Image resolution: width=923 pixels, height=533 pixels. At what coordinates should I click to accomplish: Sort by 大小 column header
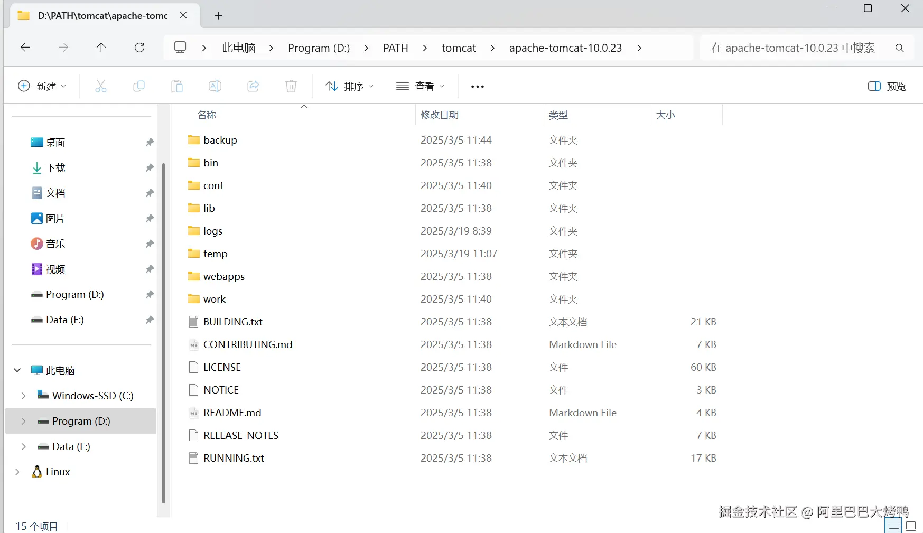666,115
